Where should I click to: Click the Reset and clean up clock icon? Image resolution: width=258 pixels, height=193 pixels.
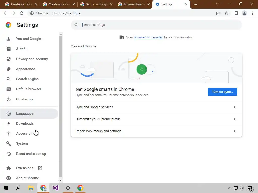click(8, 154)
